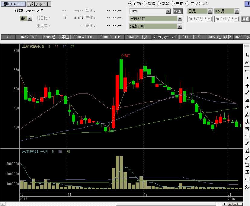250x206 pixels.
Task: Open the 2016/01/15 end date picker
Action: click(236, 19)
